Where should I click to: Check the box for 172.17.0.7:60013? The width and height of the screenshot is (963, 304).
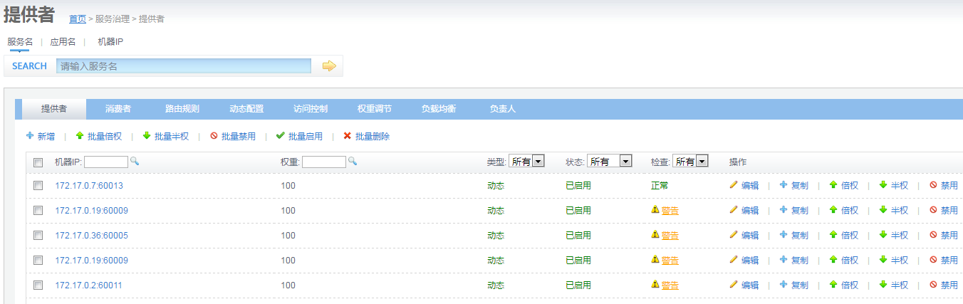(38, 186)
